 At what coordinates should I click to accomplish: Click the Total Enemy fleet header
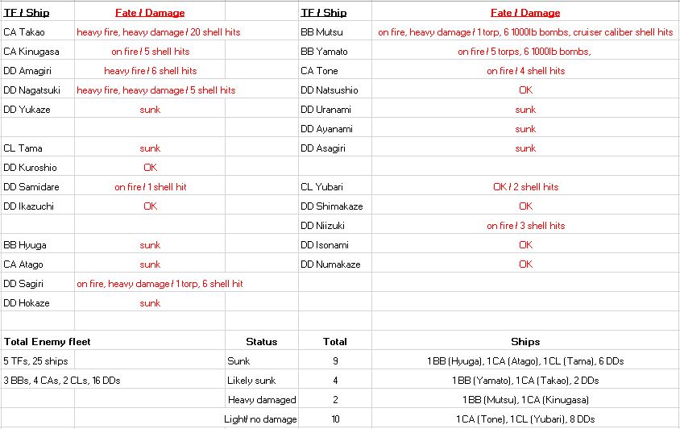pos(39,342)
